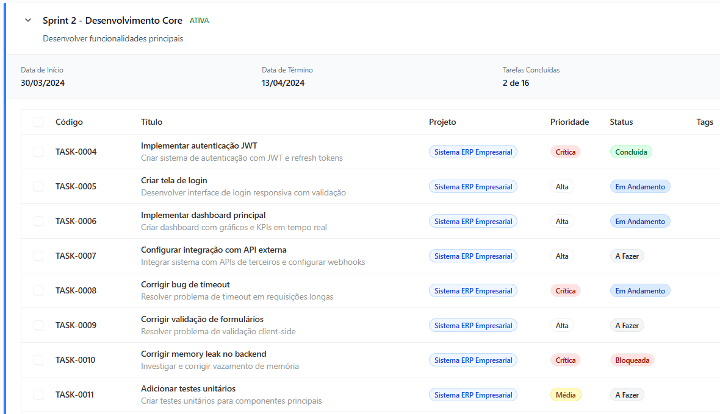720x414 pixels.
Task: Click the ATIVA badge next to the sprint title
Action: pos(199,20)
